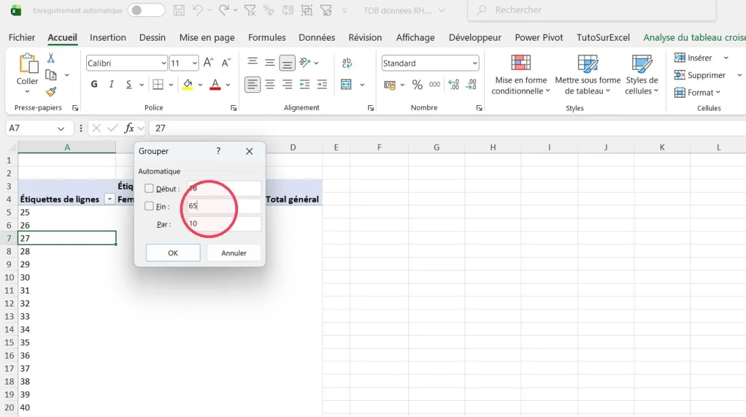Center cell text horizontally

[270, 85]
